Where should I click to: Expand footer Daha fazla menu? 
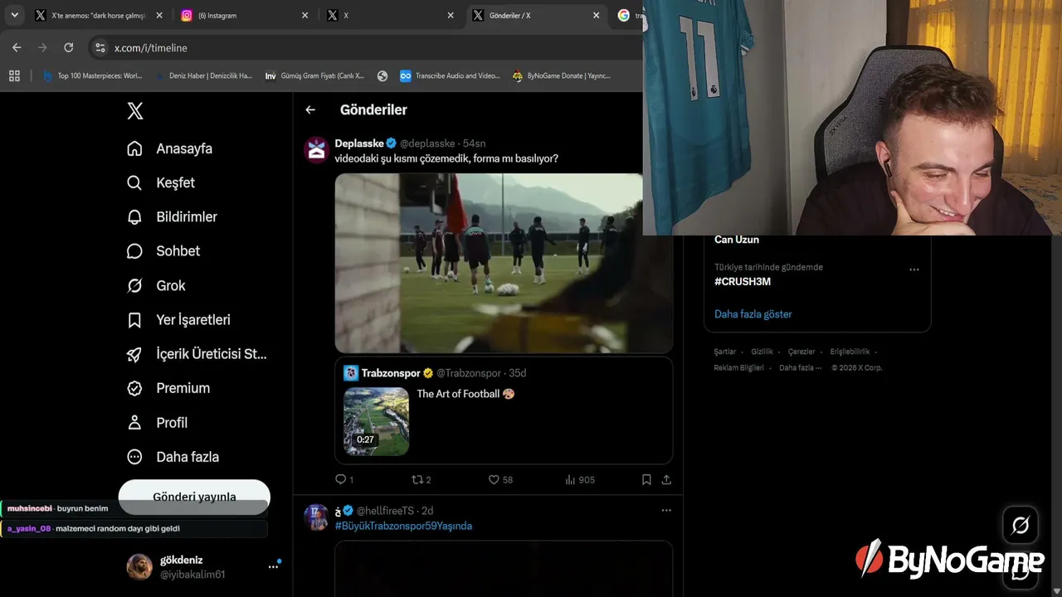(800, 367)
